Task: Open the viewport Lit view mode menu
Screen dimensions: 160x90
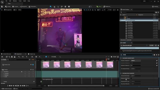Action: tap(15, 10)
